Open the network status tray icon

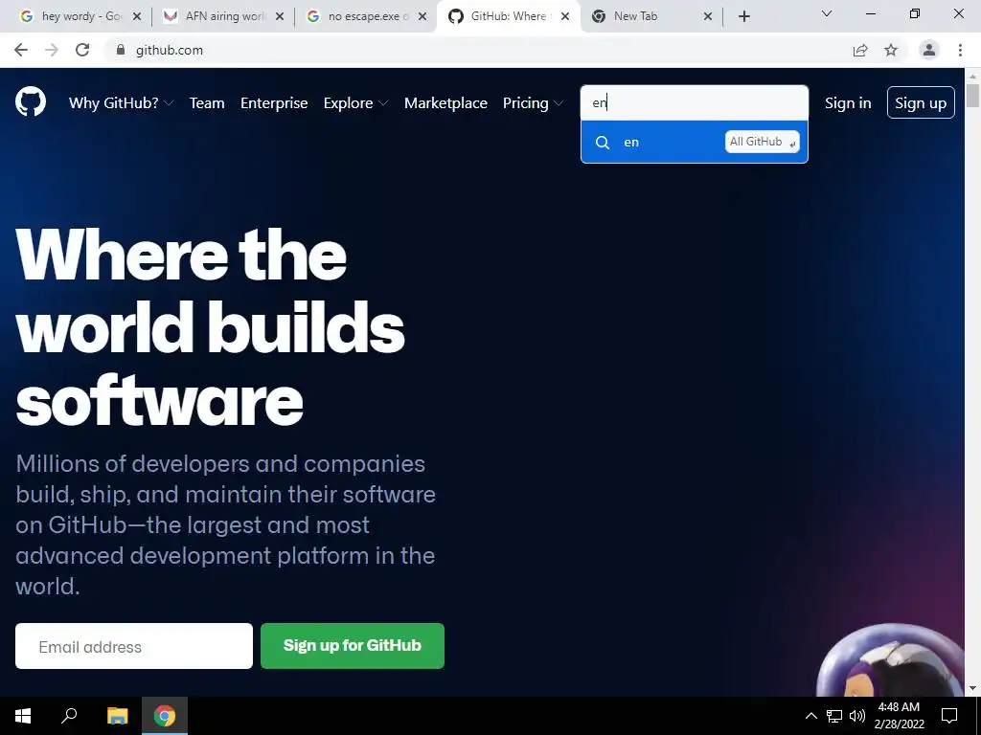pos(834,716)
